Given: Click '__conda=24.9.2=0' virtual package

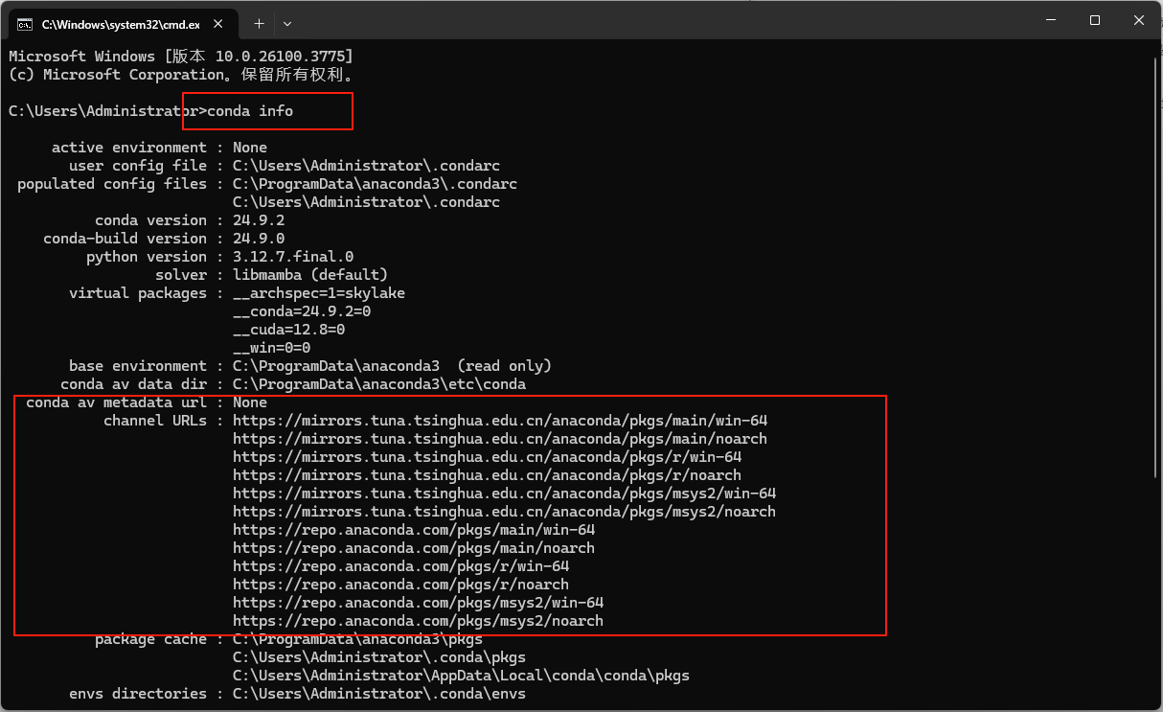Looking at the screenshot, I should point(302,311).
